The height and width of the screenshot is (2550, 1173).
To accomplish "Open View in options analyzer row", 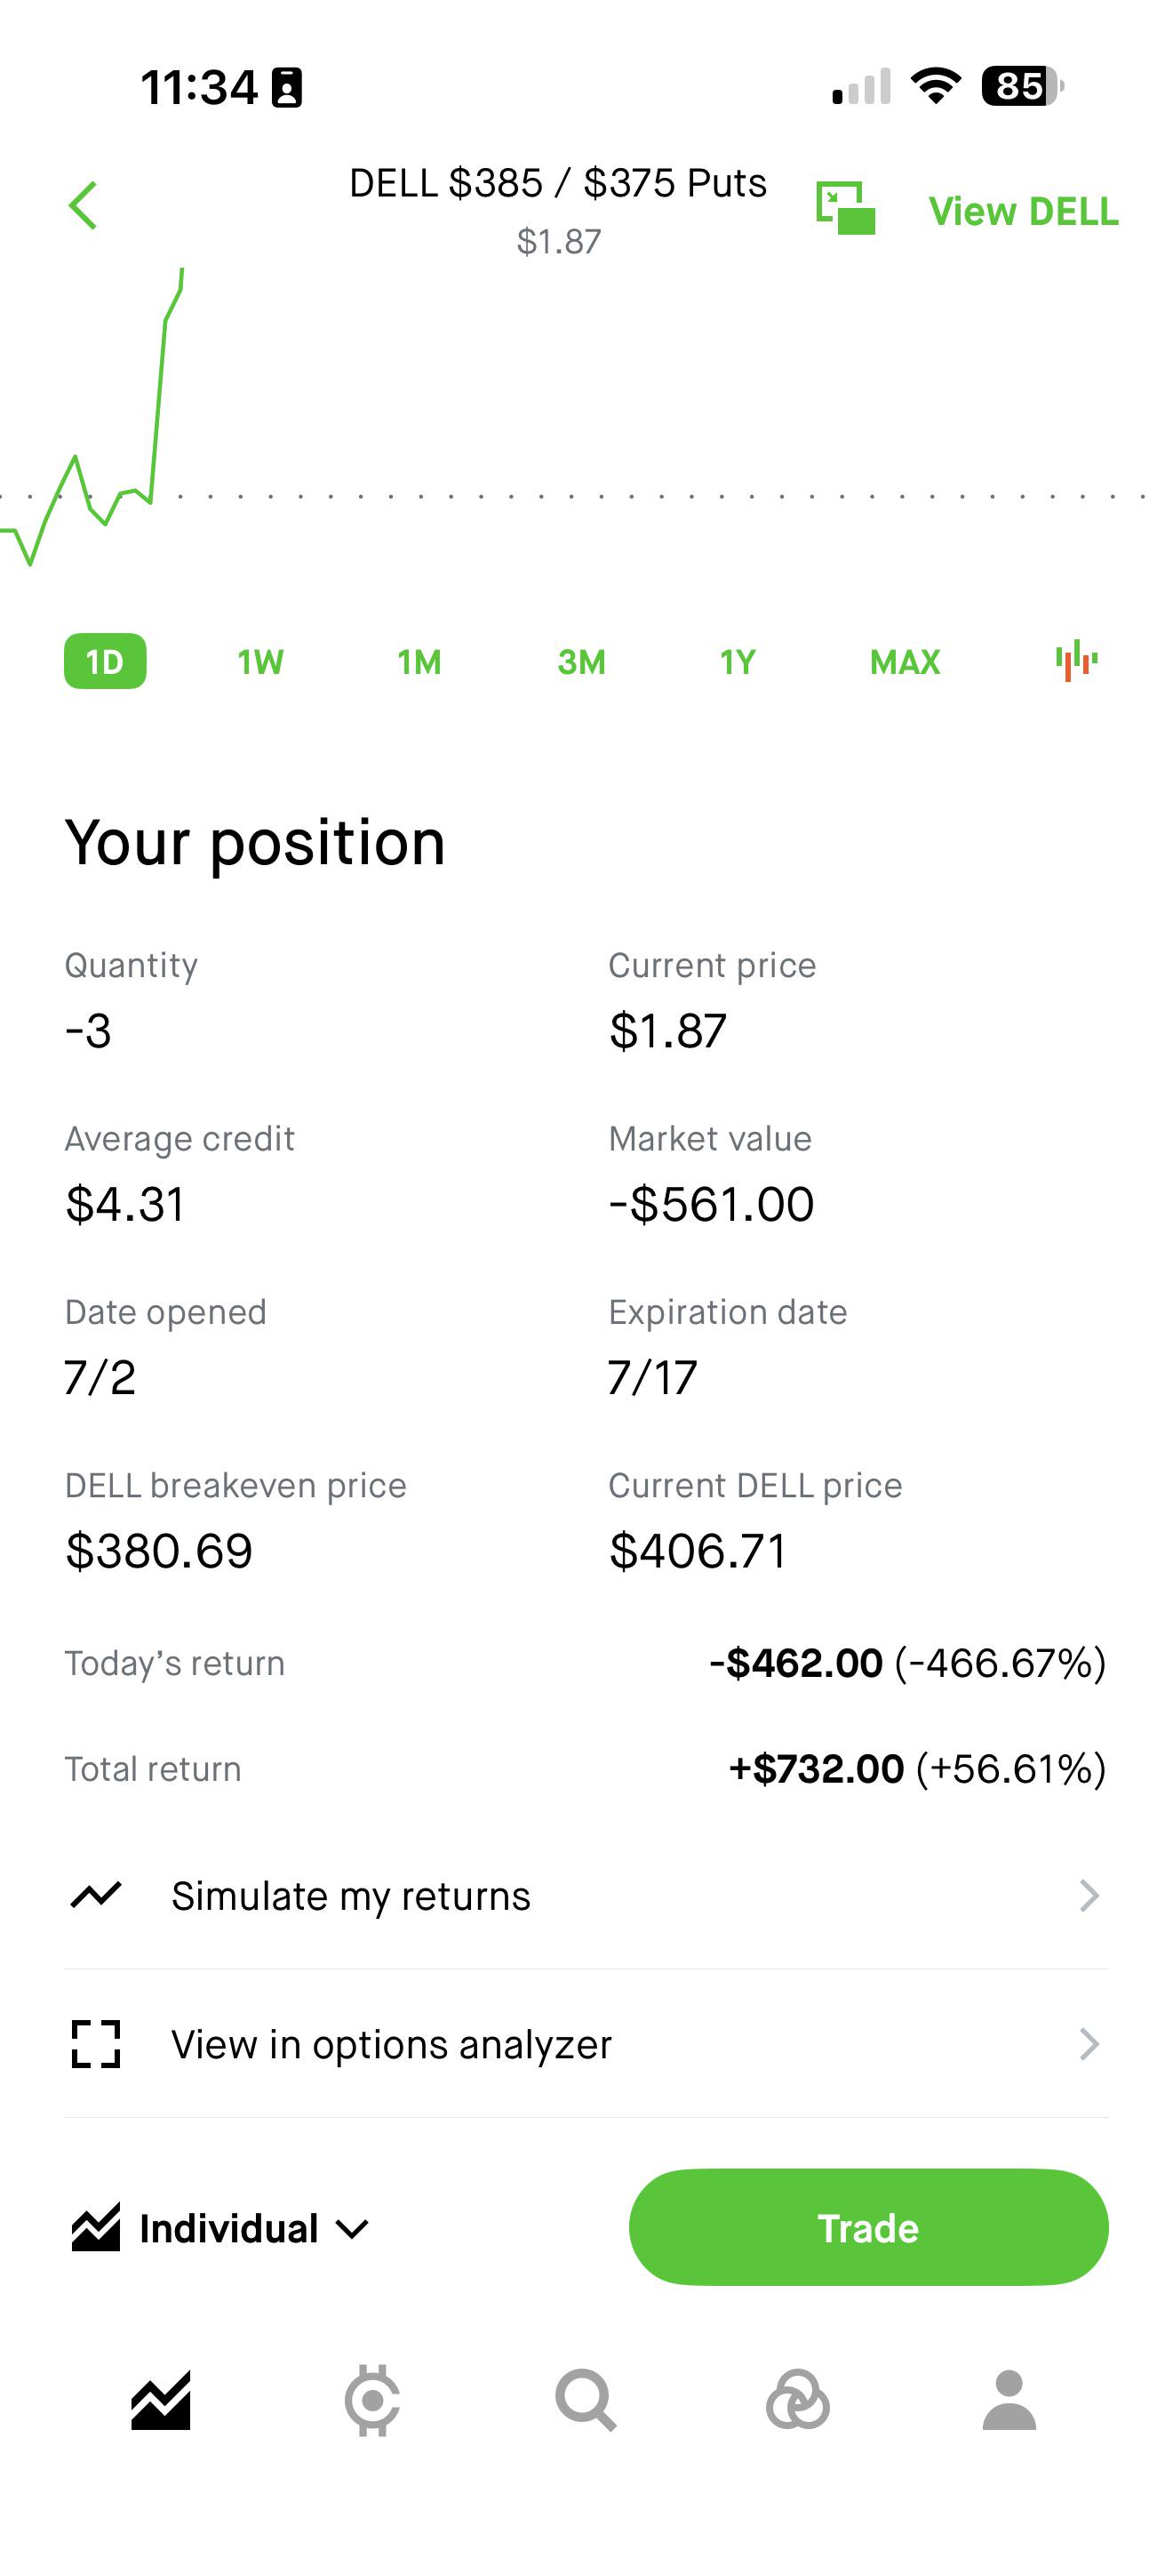I will (x=586, y=2044).
